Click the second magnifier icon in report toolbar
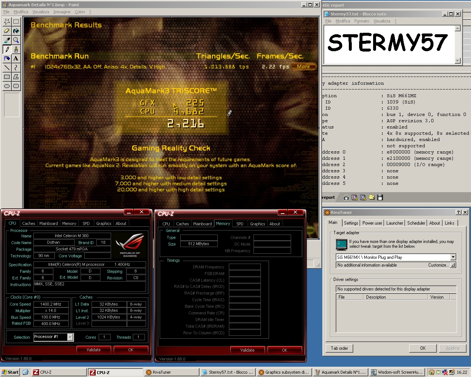This screenshot has height=377, width=471. 363,197
